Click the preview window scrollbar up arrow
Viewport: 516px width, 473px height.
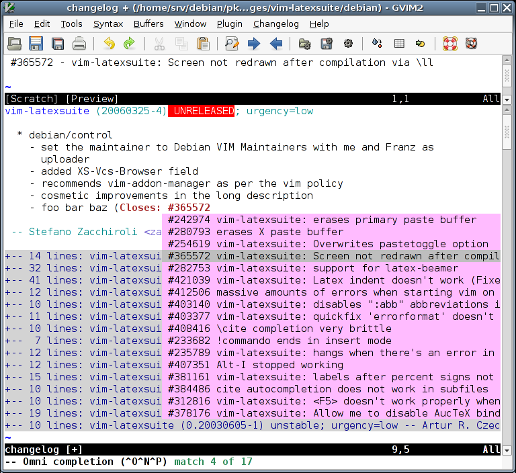point(507,60)
